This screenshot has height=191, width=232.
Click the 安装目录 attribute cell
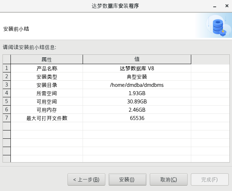[47, 85]
